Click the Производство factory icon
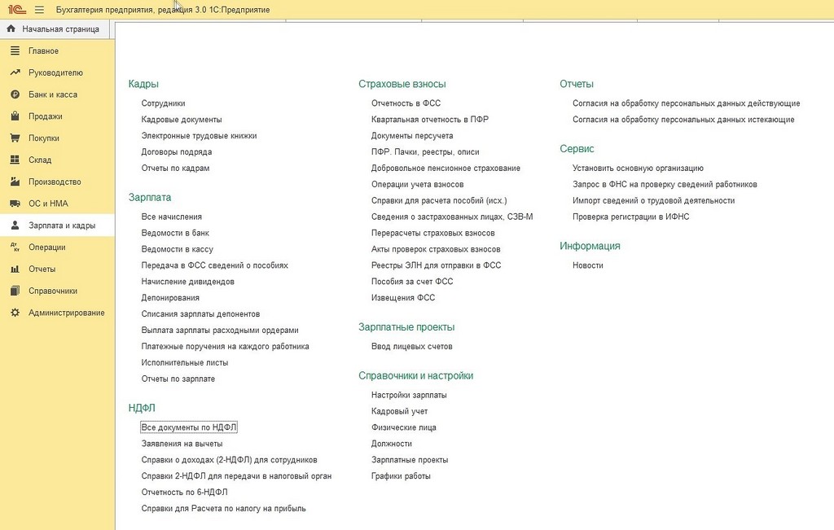Image resolution: width=834 pixels, height=530 pixels. click(15, 182)
